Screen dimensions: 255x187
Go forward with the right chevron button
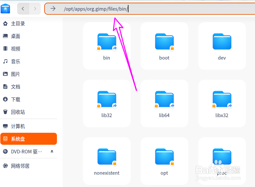point(35,9)
